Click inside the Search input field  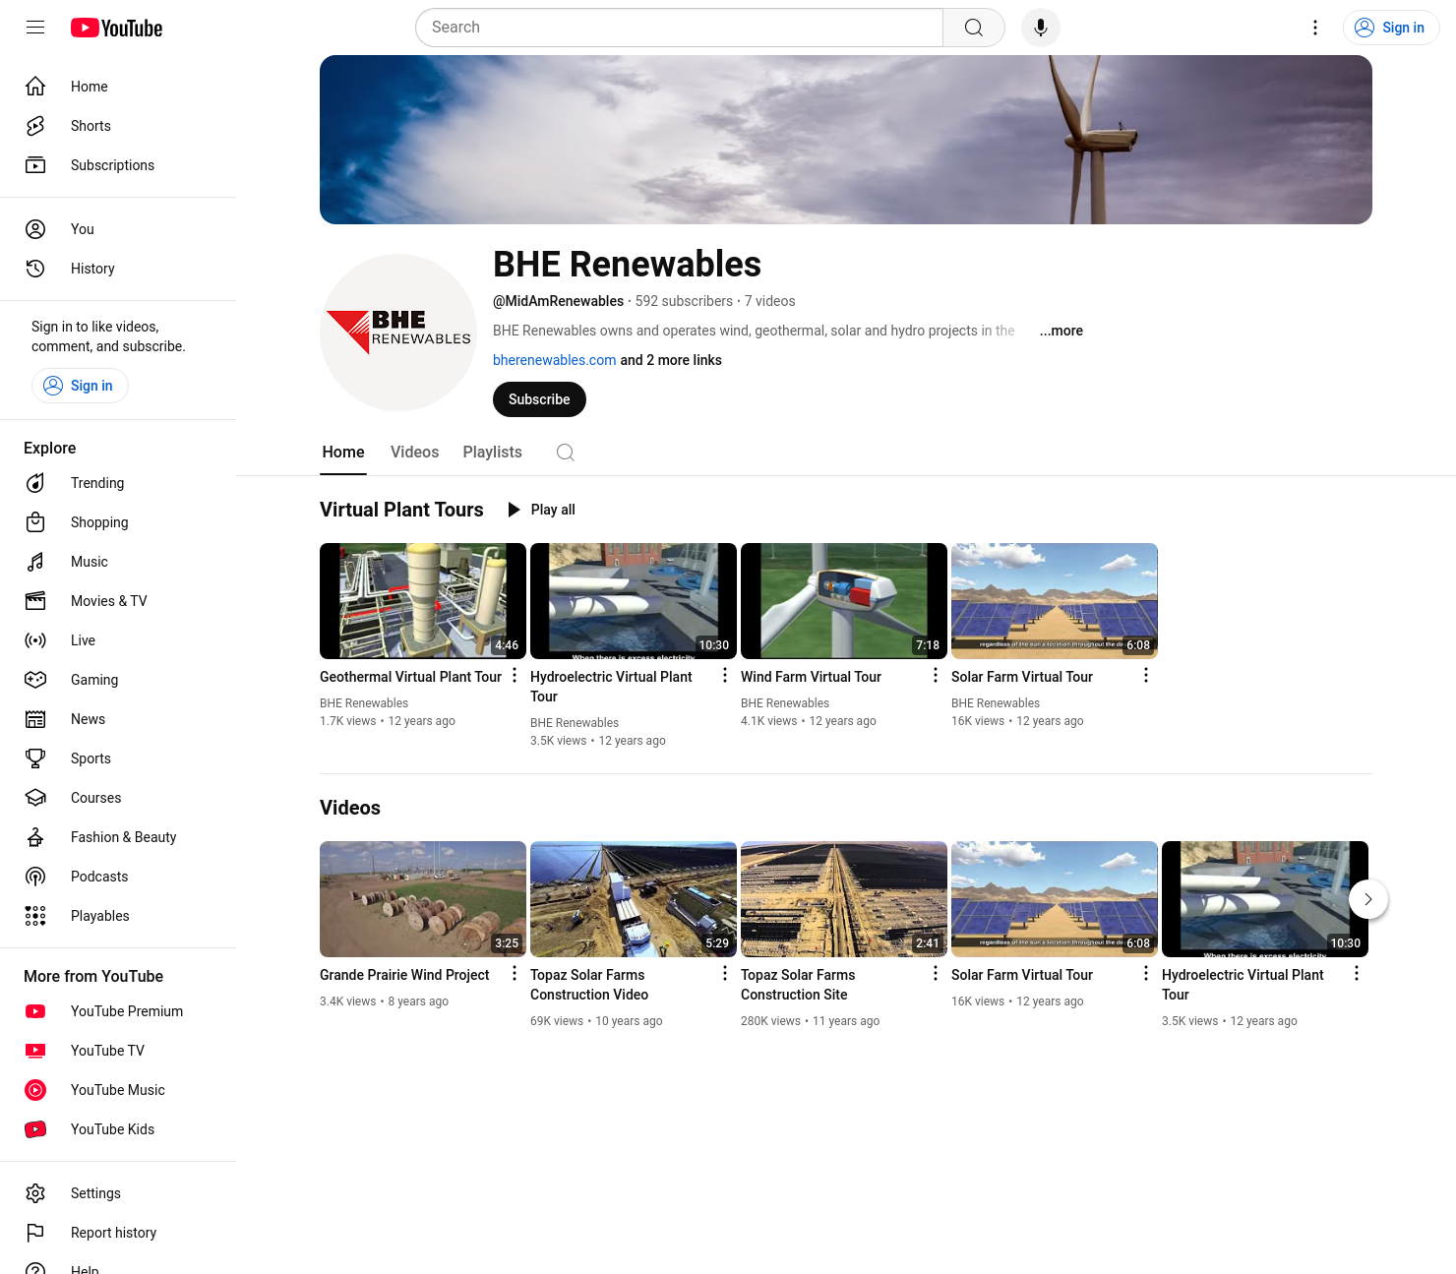pos(679,28)
